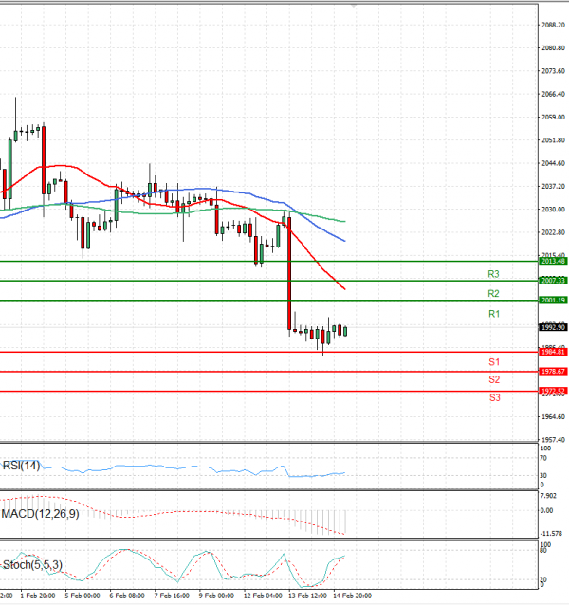Select the 2013.48 green price tag
Image resolution: width=569 pixels, height=605 pixels.
(553, 261)
